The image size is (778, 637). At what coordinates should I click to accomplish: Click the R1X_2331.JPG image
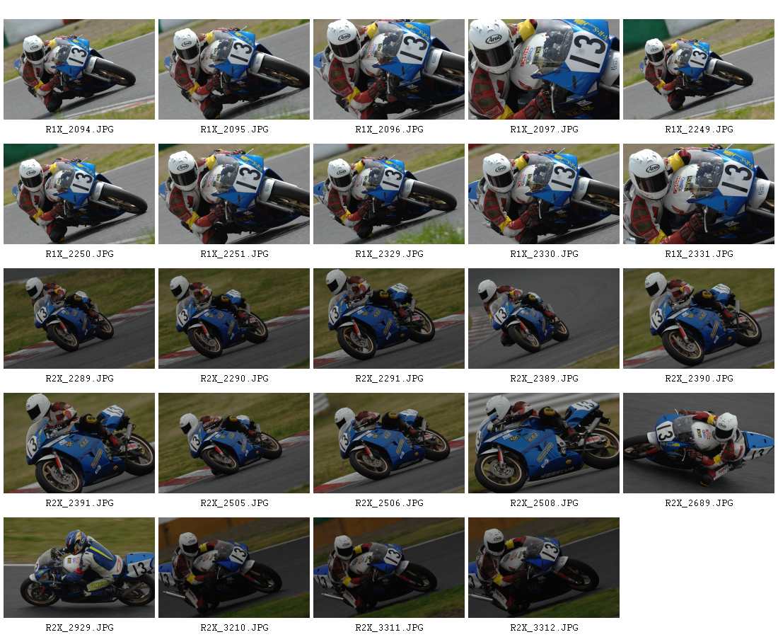click(x=699, y=194)
